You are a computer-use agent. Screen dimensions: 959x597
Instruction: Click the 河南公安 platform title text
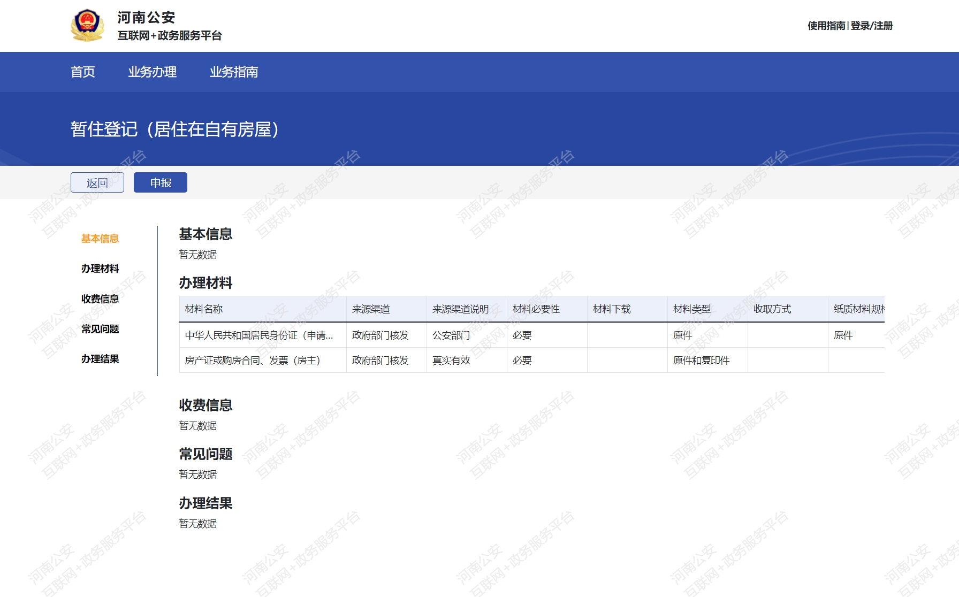[147, 18]
